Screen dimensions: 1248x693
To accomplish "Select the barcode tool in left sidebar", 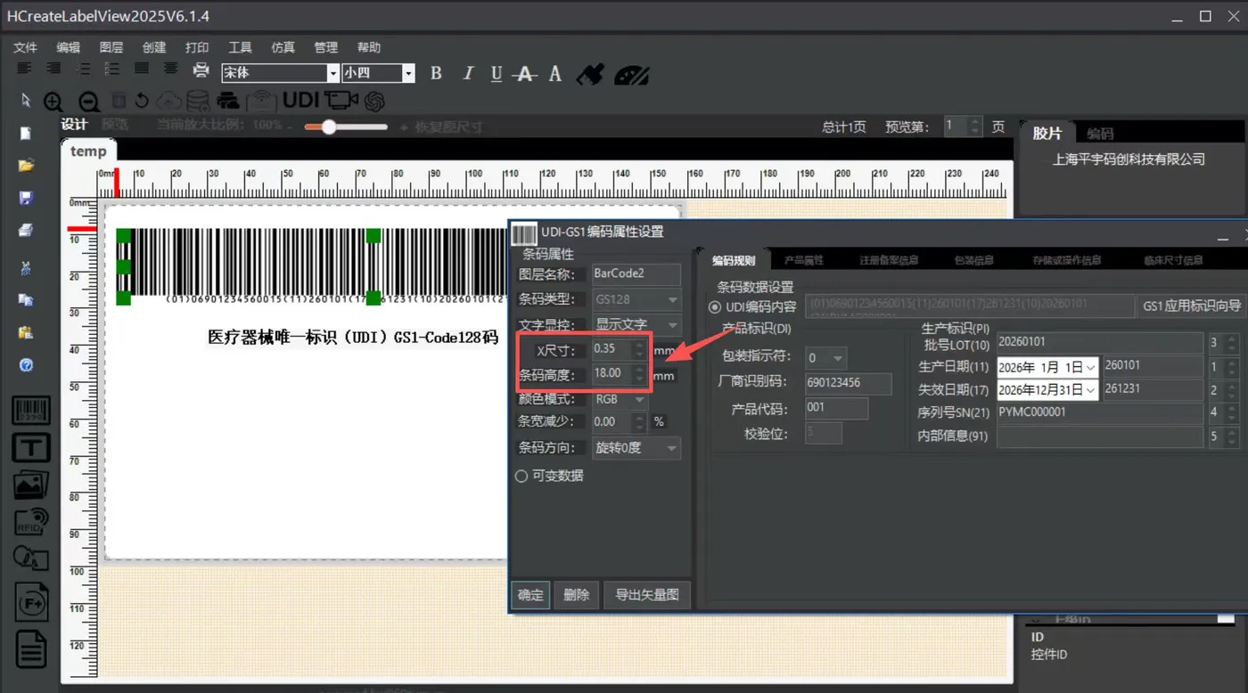I will pyautogui.click(x=30, y=412).
